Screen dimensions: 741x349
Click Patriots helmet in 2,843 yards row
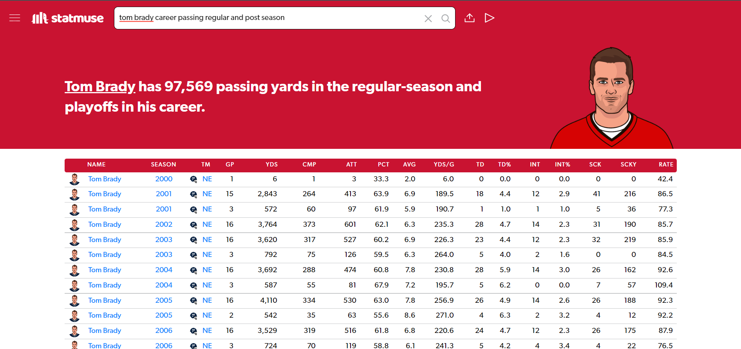[193, 194]
